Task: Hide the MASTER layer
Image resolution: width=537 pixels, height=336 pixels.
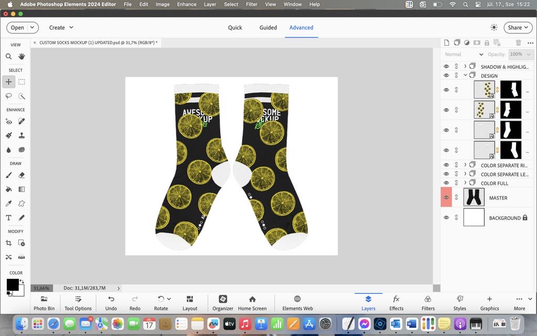Action: coord(446,197)
